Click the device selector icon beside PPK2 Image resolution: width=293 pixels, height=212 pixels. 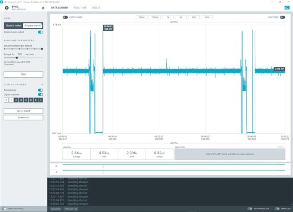click(7, 8)
